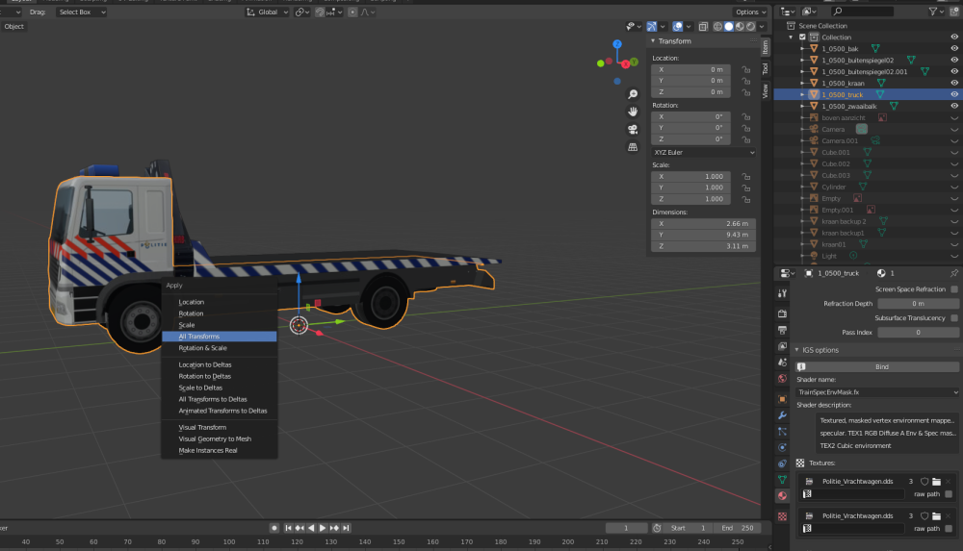
Task: Open folder icon for first Politie_Vrachtwagen.dds texture
Action: click(935, 481)
